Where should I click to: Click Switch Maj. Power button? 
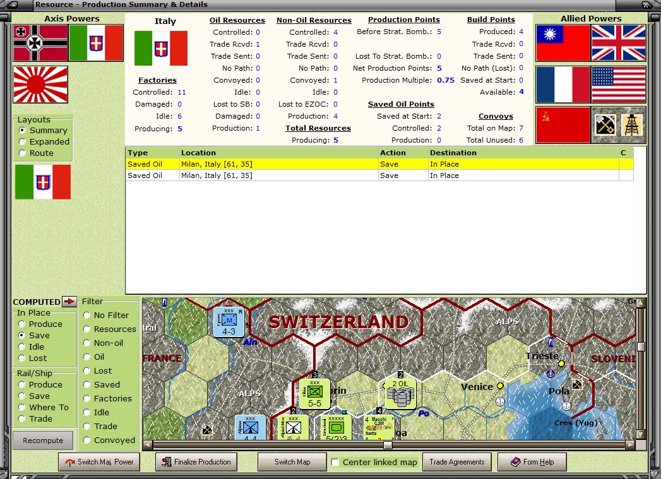pos(99,462)
